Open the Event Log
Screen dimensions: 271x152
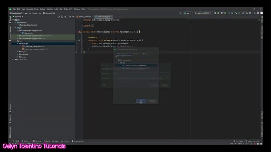coord(238,141)
